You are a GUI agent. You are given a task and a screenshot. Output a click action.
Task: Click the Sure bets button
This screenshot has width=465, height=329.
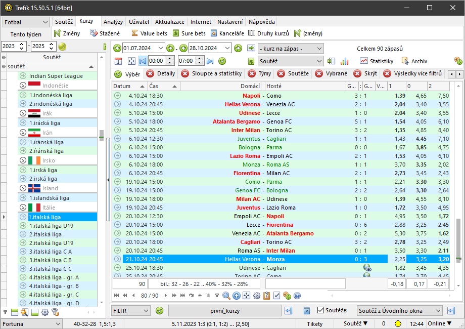(x=189, y=33)
